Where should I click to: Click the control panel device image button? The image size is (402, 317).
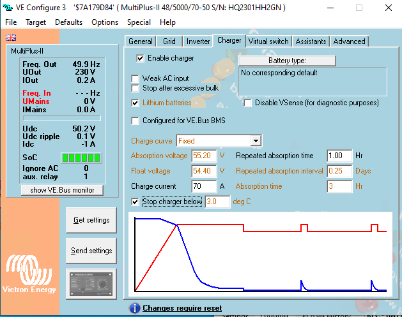pos(91,283)
